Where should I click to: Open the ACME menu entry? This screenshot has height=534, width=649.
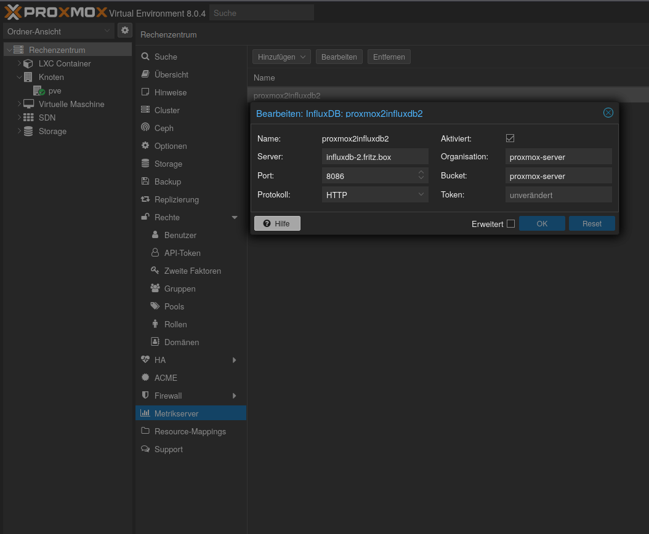click(x=191, y=378)
